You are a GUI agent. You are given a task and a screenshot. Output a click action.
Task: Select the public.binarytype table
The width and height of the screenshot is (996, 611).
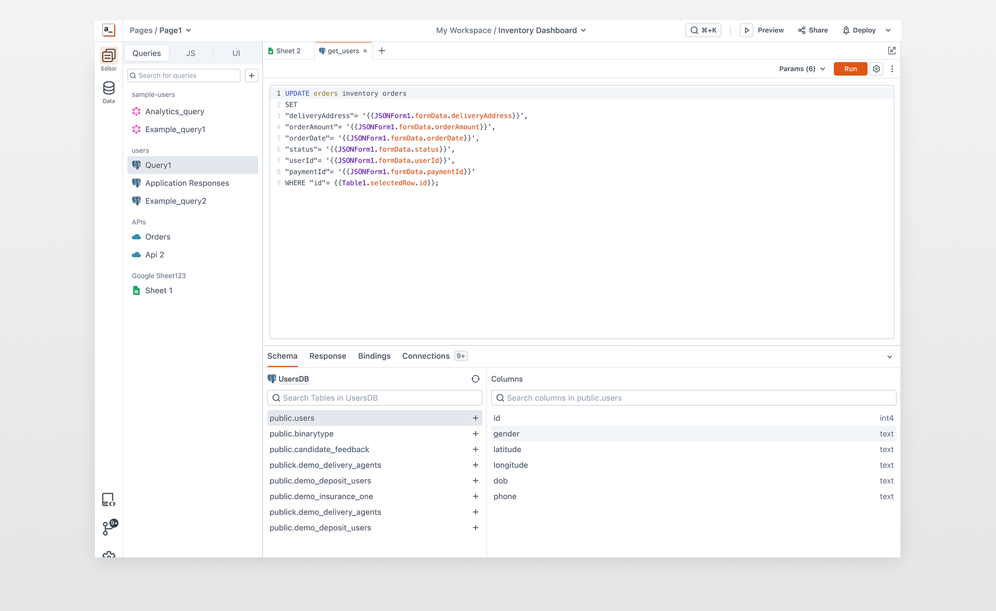[375, 434]
